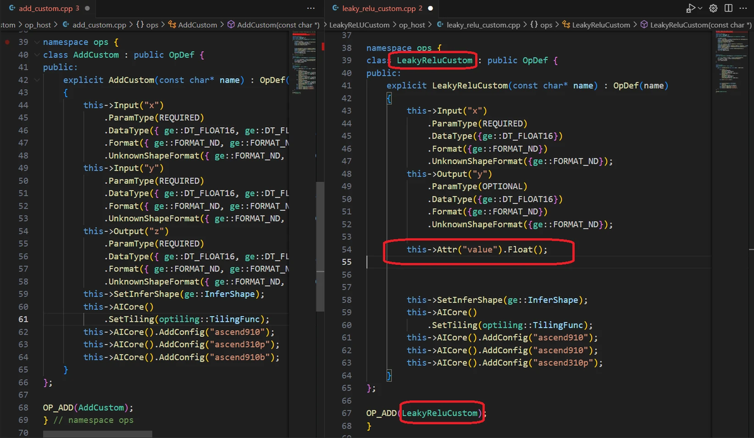Click namespace braces icon in left pane breadcrumb
Viewport: 754px width, 438px height.
(140, 25)
